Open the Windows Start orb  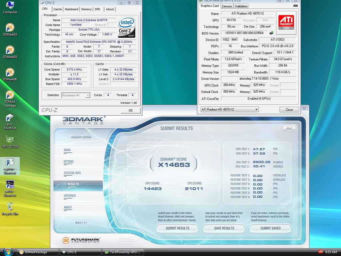point(8,252)
